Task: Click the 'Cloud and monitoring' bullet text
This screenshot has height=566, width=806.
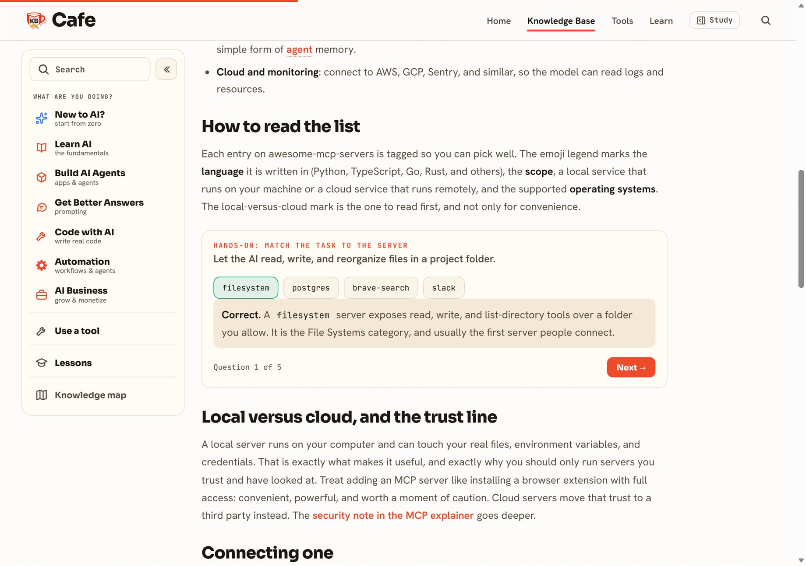Action: [267, 72]
